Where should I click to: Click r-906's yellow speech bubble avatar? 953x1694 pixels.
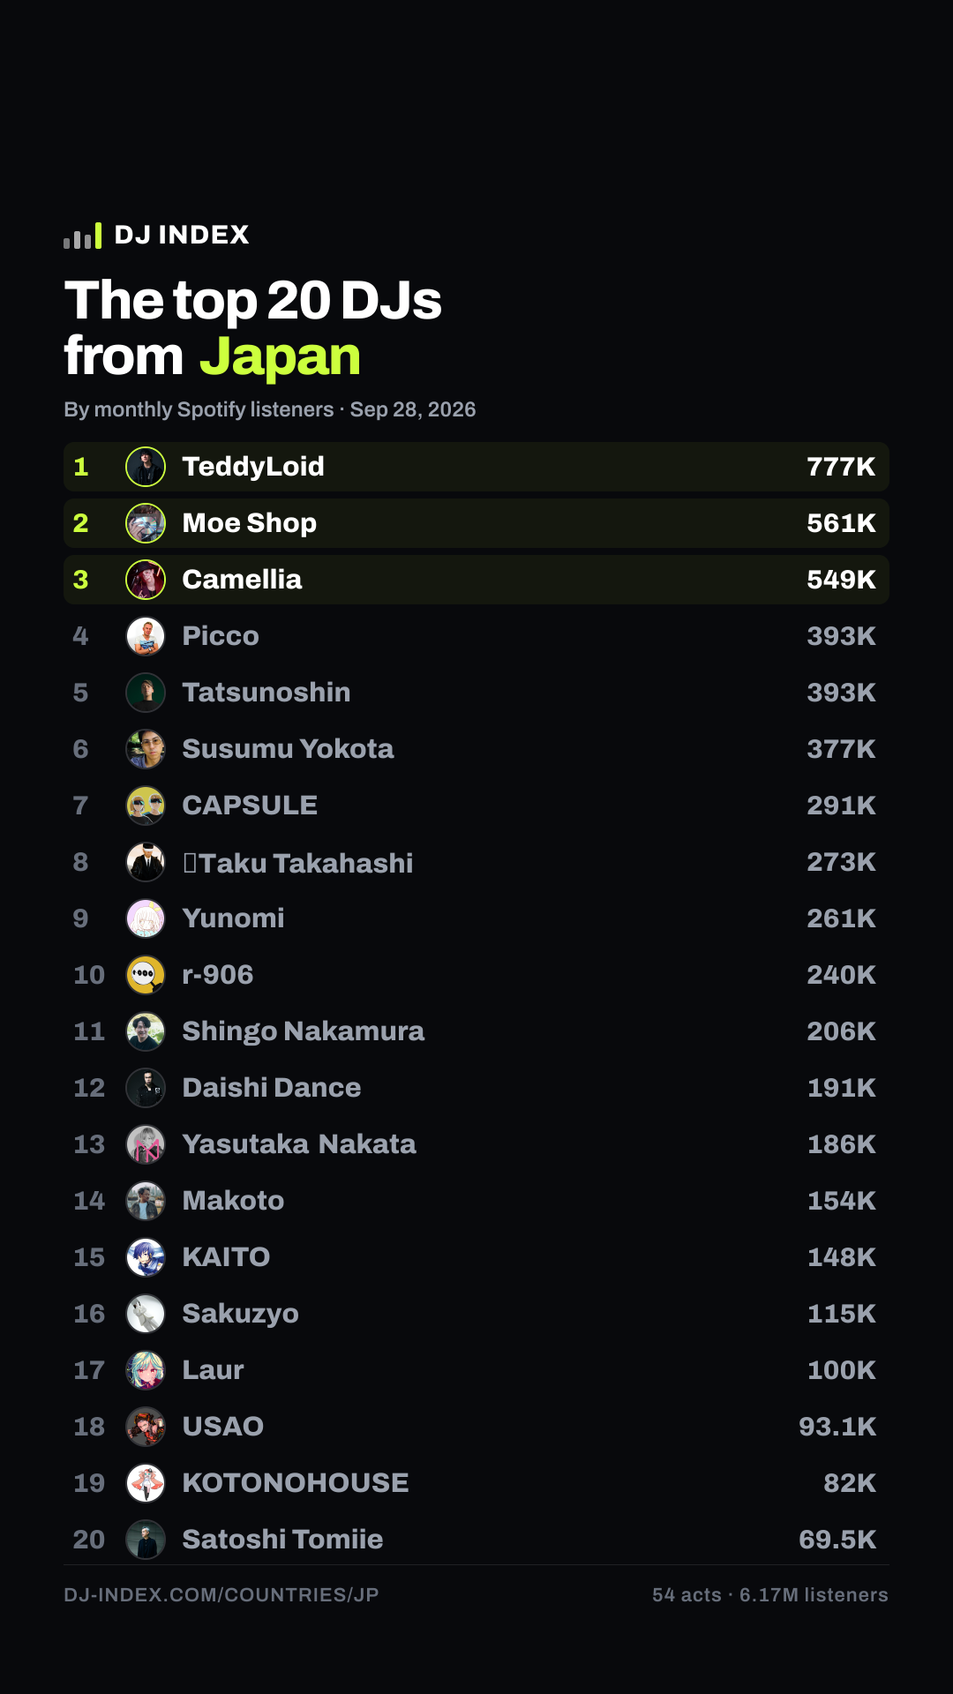[146, 975]
